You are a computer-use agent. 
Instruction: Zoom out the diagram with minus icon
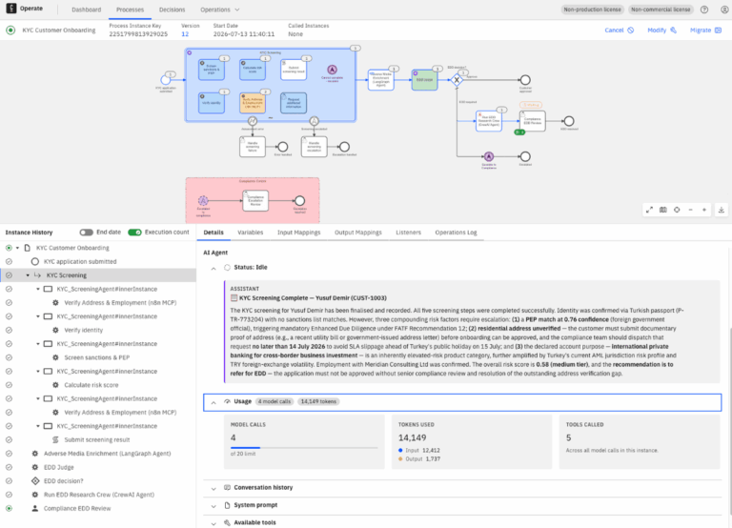click(690, 210)
